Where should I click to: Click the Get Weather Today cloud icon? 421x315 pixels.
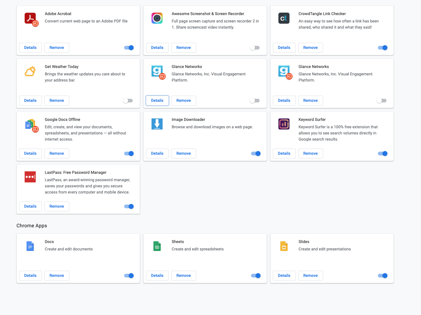30,71
